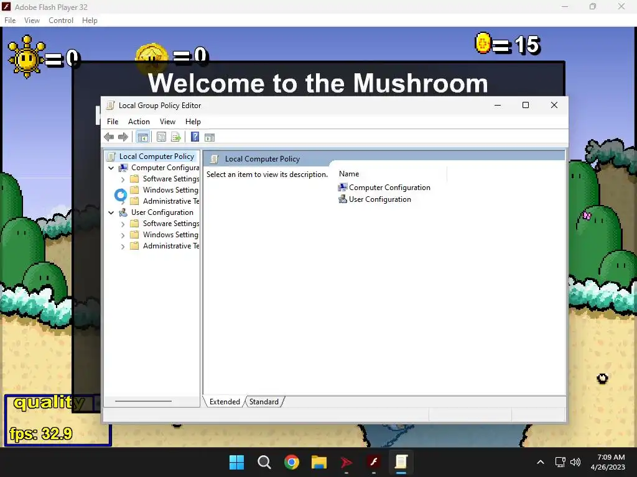The width and height of the screenshot is (637, 477).
Task: Expand Administrative Templates under User Configuration
Action: click(x=123, y=246)
